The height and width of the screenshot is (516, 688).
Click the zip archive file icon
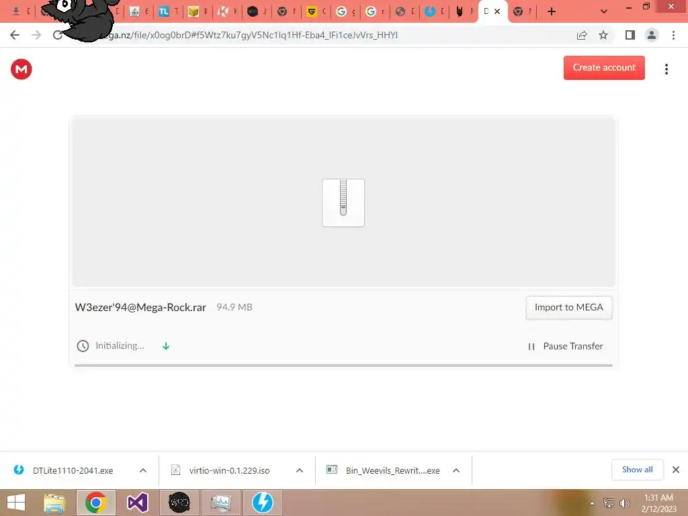click(x=343, y=203)
